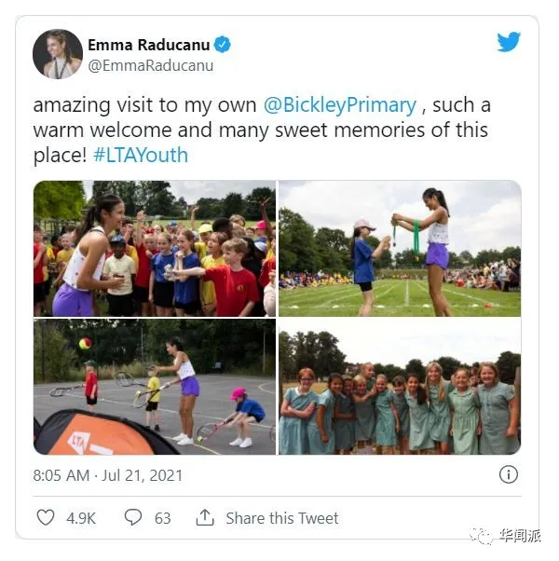Click the blue verified checkmark badge
The image size is (559, 561).
click(222, 45)
